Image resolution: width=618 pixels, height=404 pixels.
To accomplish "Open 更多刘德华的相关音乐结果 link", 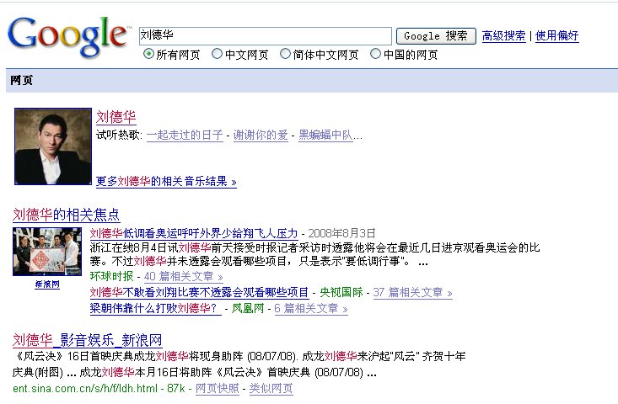I will [x=166, y=181].
